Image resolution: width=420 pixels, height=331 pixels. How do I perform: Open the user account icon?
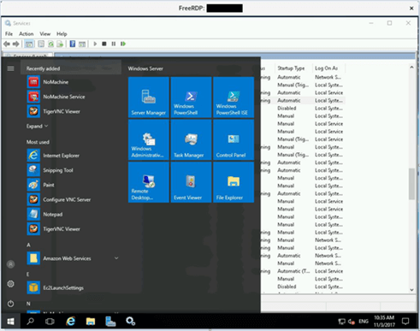(10, 264)
